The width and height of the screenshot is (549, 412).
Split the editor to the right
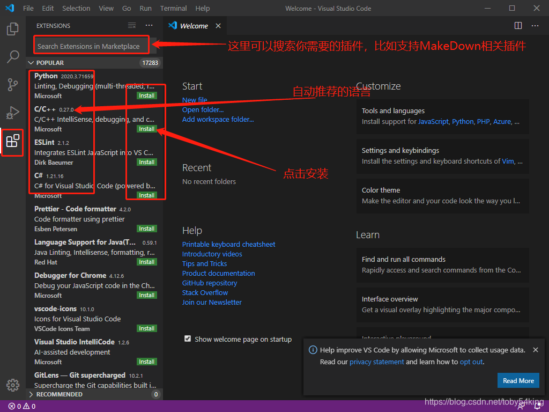(x=518, y=26)
